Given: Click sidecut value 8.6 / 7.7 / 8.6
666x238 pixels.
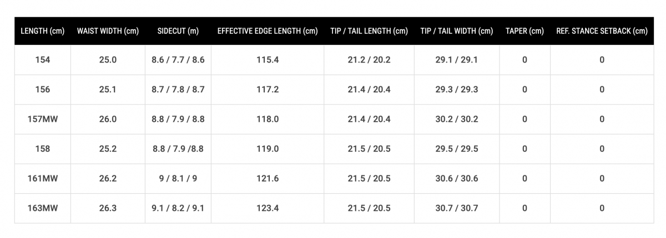Looking at the screenshot, I should (178, 60).
